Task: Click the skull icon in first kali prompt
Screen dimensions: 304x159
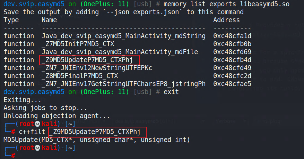Action: 37,124
